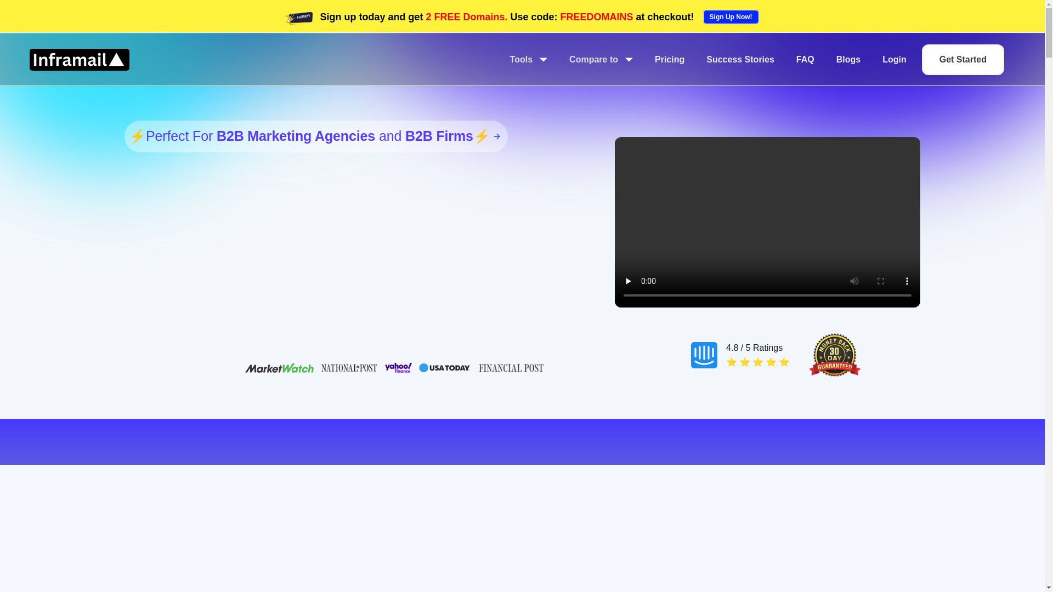Click the National Post logo

pos(349,368)
